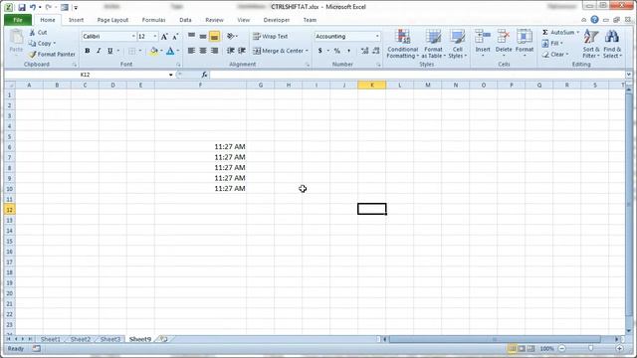Click the Select All corner button
637x358 pixels.
10,85
